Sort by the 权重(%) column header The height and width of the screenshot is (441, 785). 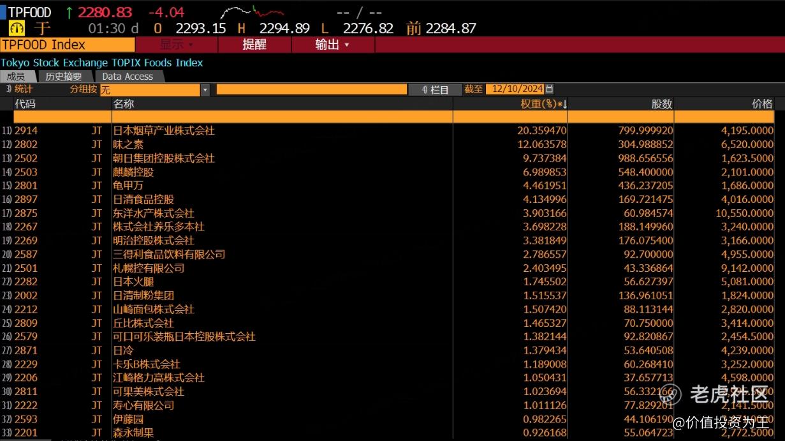coord(544,103)
